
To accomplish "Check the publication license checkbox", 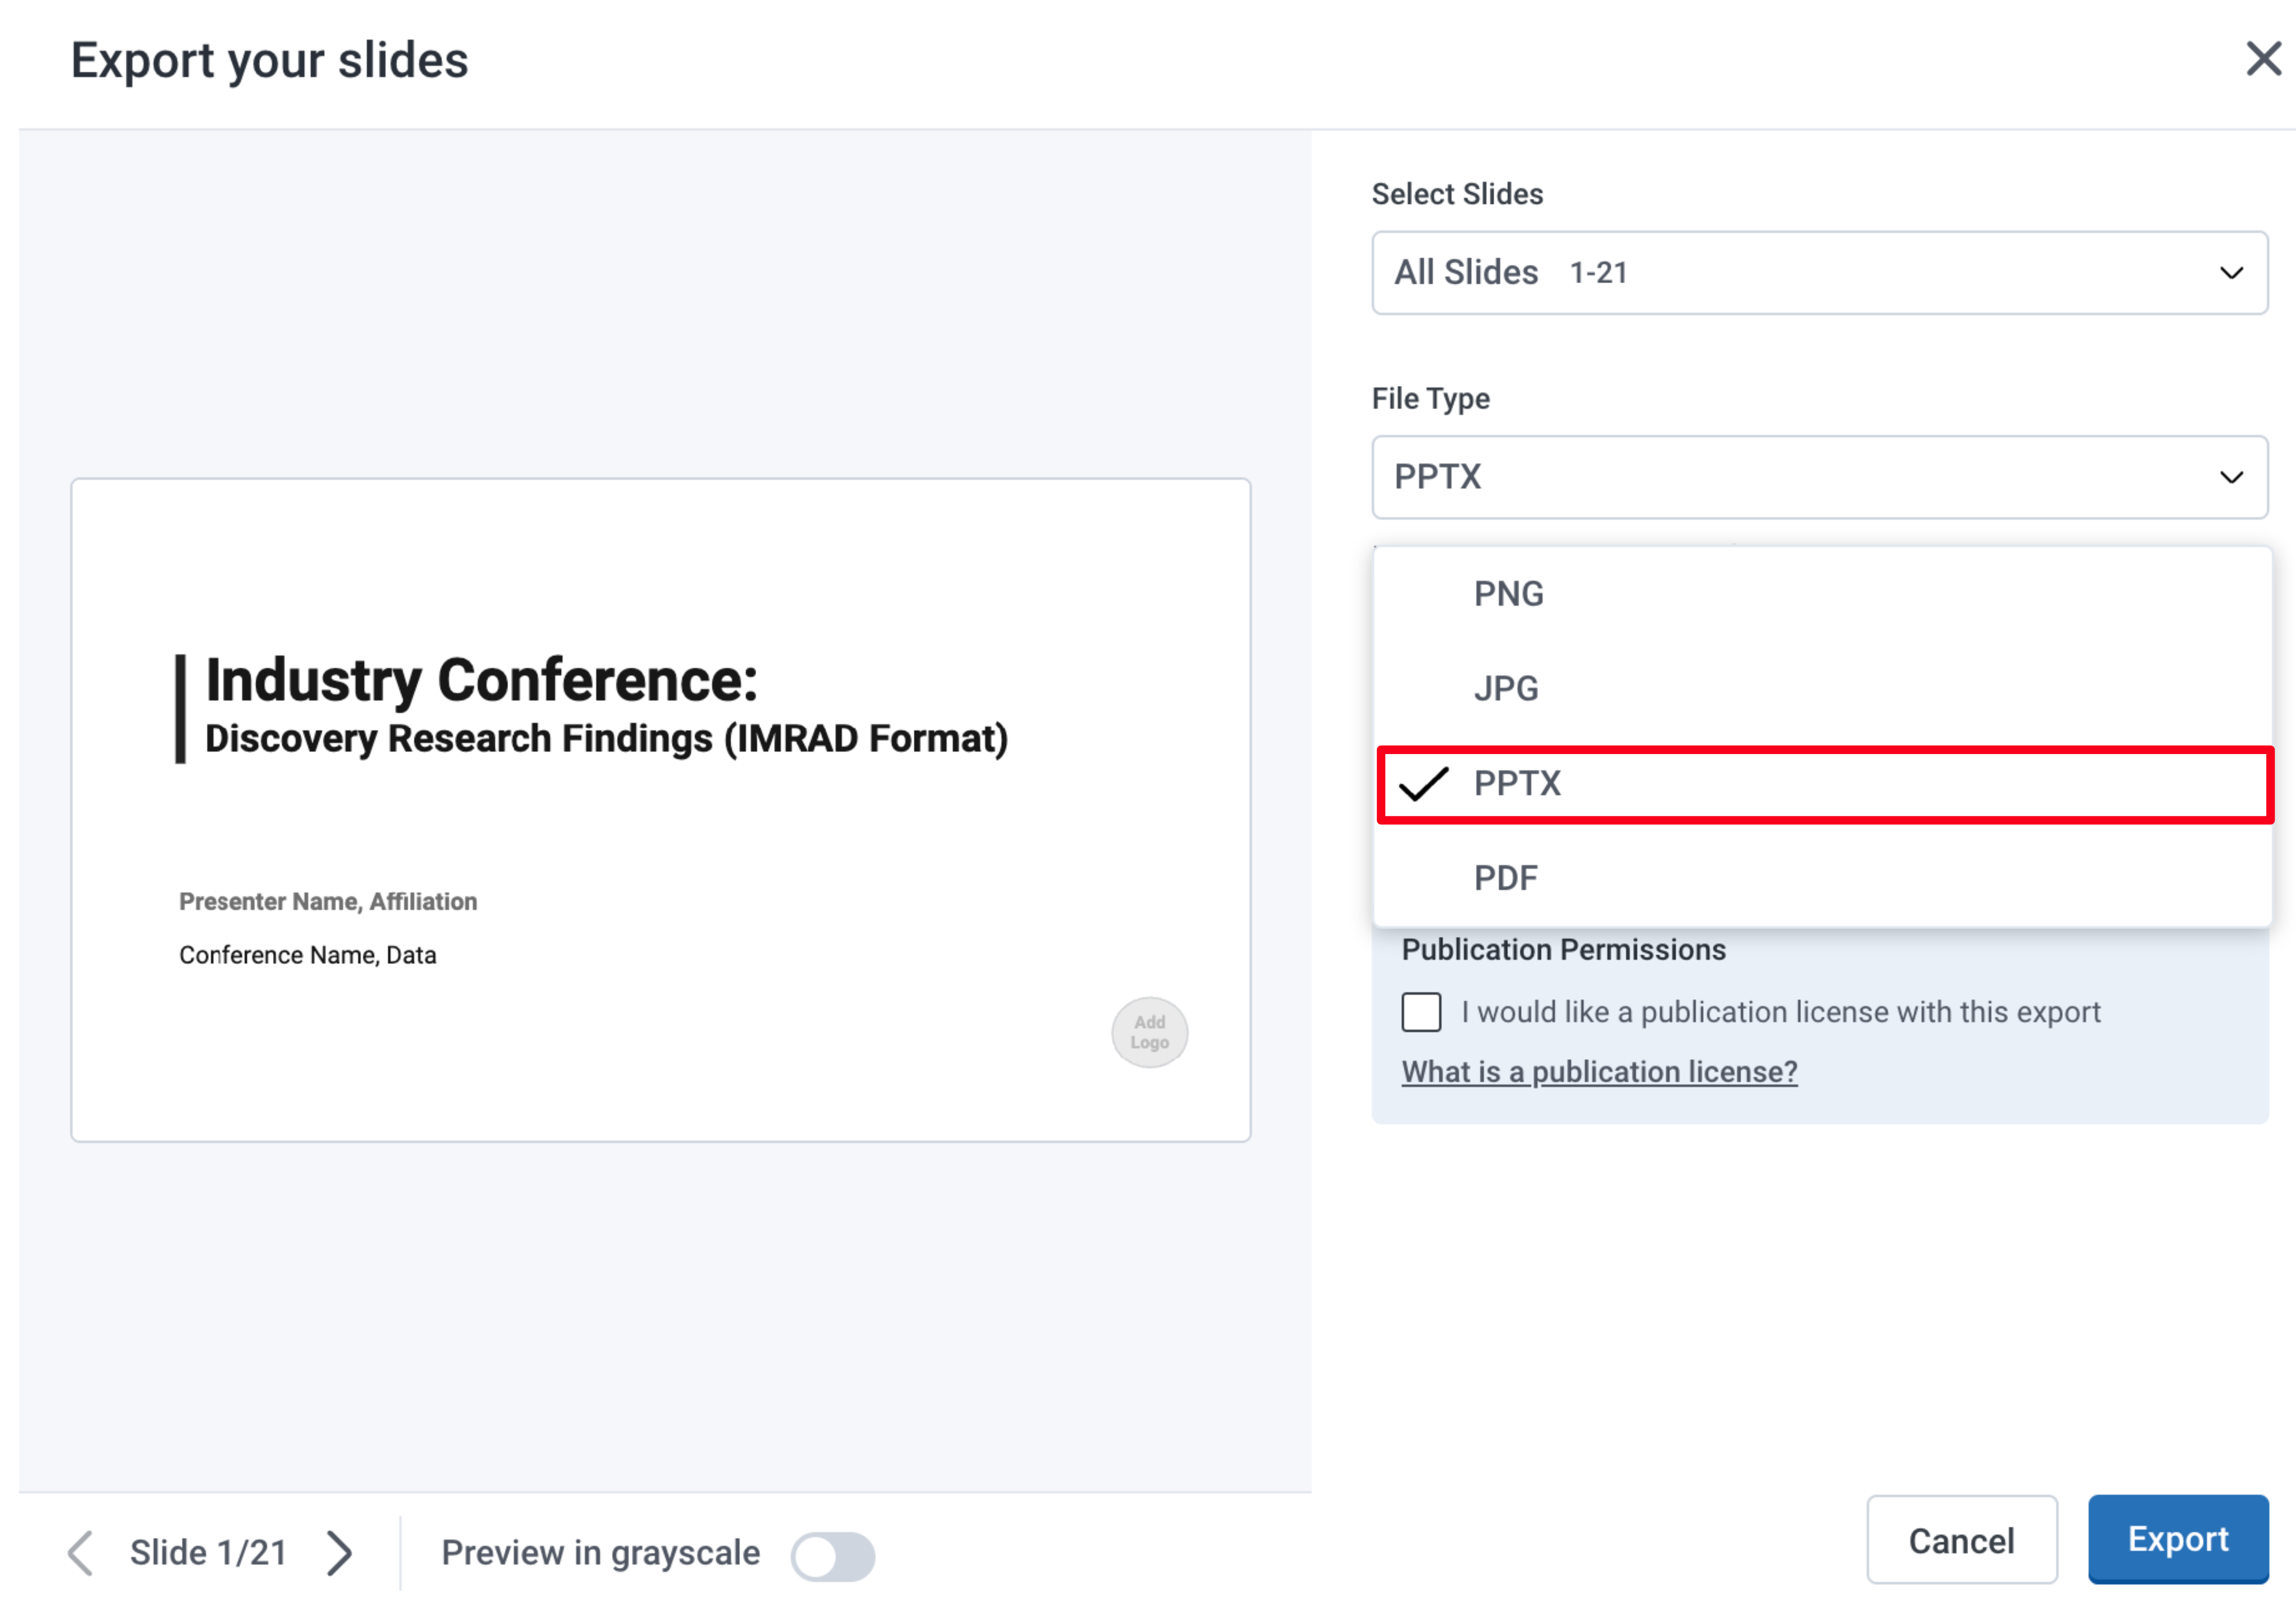I will (x=1421, y=1012).
